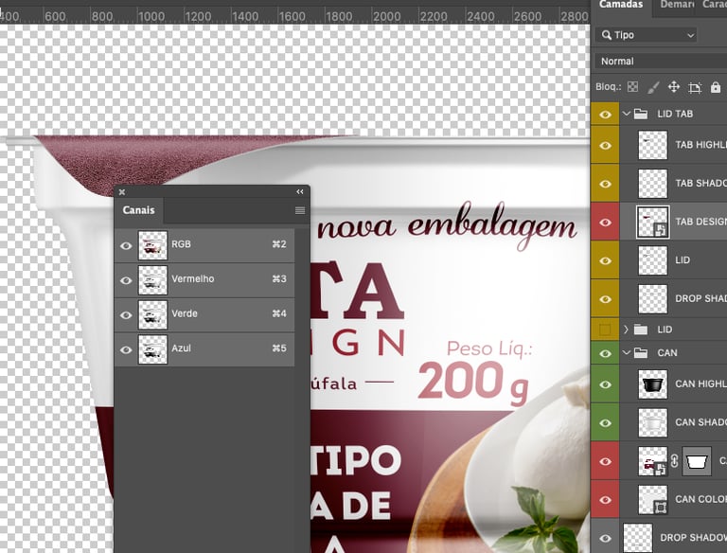Image resolution: width=727 pixels, height=553 pixels.
Task: Select the Verde channel thumbnail
Action: [152, 315]
